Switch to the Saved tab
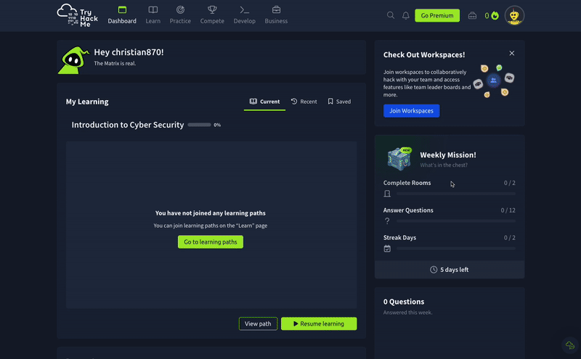 339,102
